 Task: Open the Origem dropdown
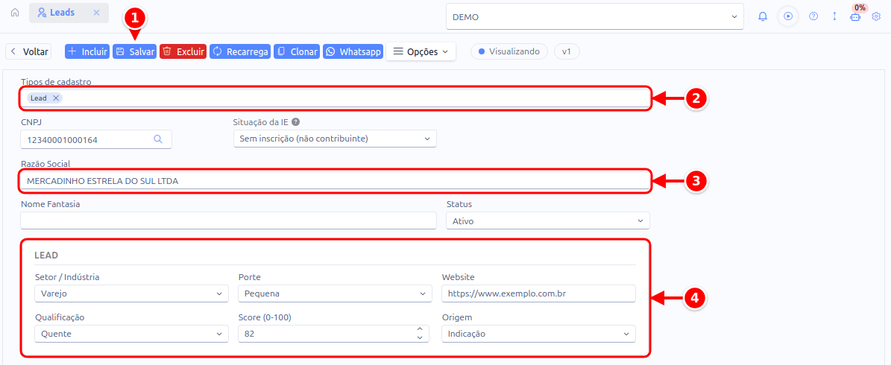click(x=538, y=334)
